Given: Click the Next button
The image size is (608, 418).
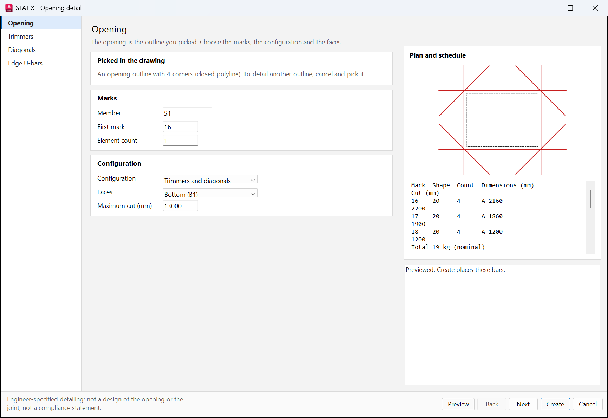Looking at the screenshot, I should click(x=523, y=404).
